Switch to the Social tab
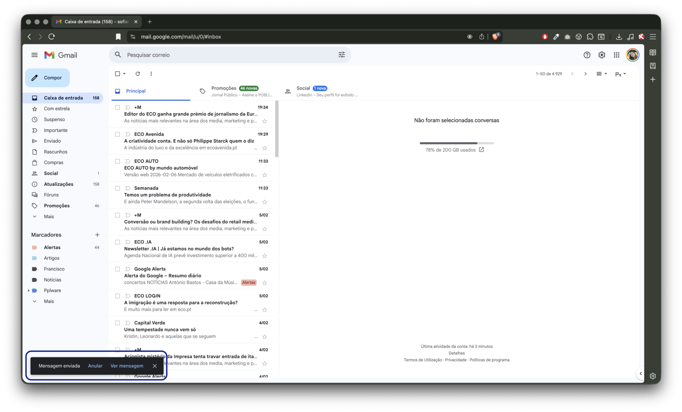Viewport: 682px width, 412px height. click(x=303, y=89)
